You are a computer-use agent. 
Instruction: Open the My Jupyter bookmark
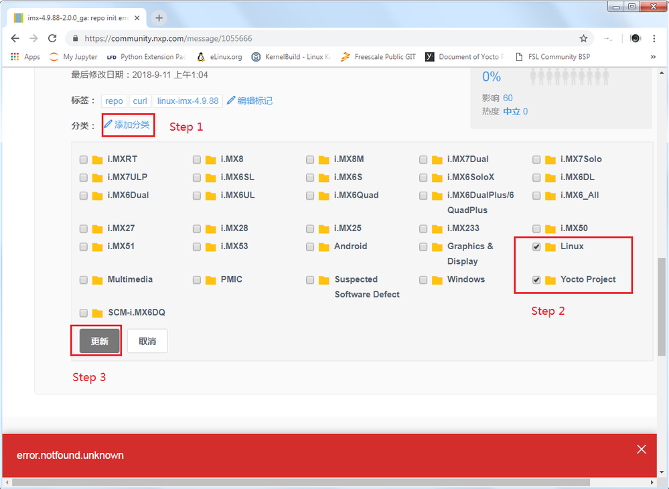74,57
